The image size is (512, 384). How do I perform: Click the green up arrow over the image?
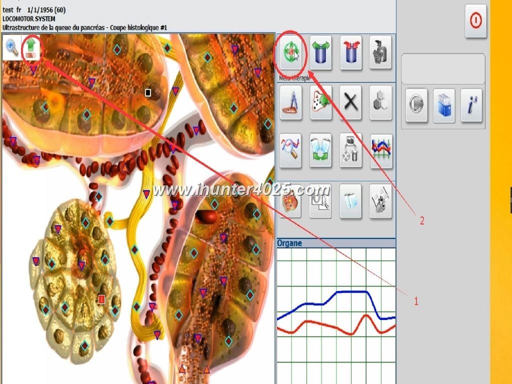coord(31,48)
